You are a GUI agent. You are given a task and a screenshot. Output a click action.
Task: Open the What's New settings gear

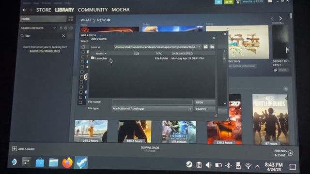coord(108,20)
